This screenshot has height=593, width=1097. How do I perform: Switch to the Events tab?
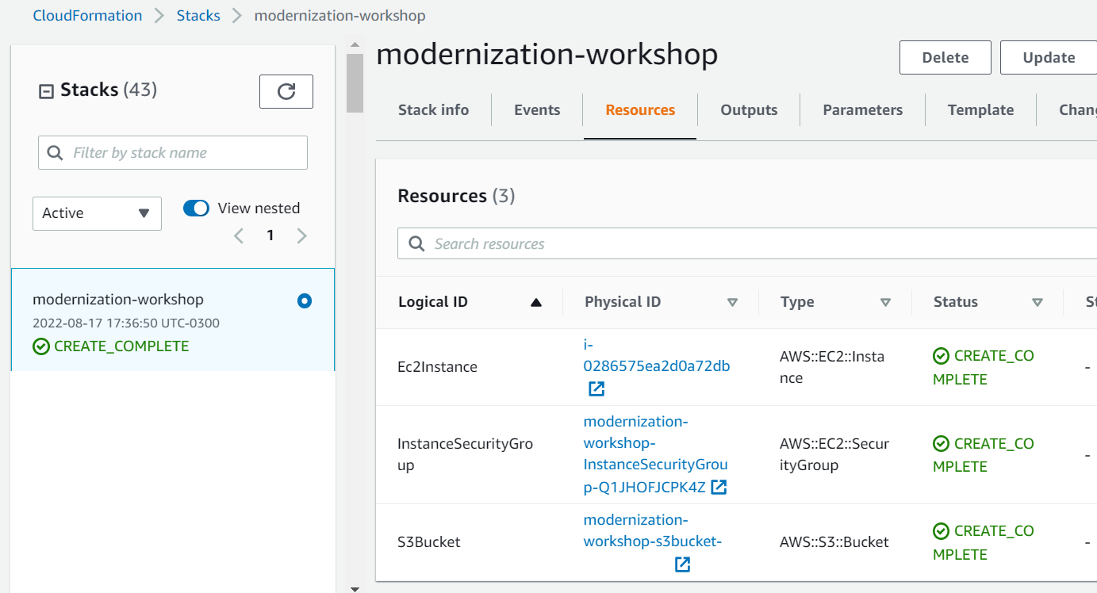537,110
